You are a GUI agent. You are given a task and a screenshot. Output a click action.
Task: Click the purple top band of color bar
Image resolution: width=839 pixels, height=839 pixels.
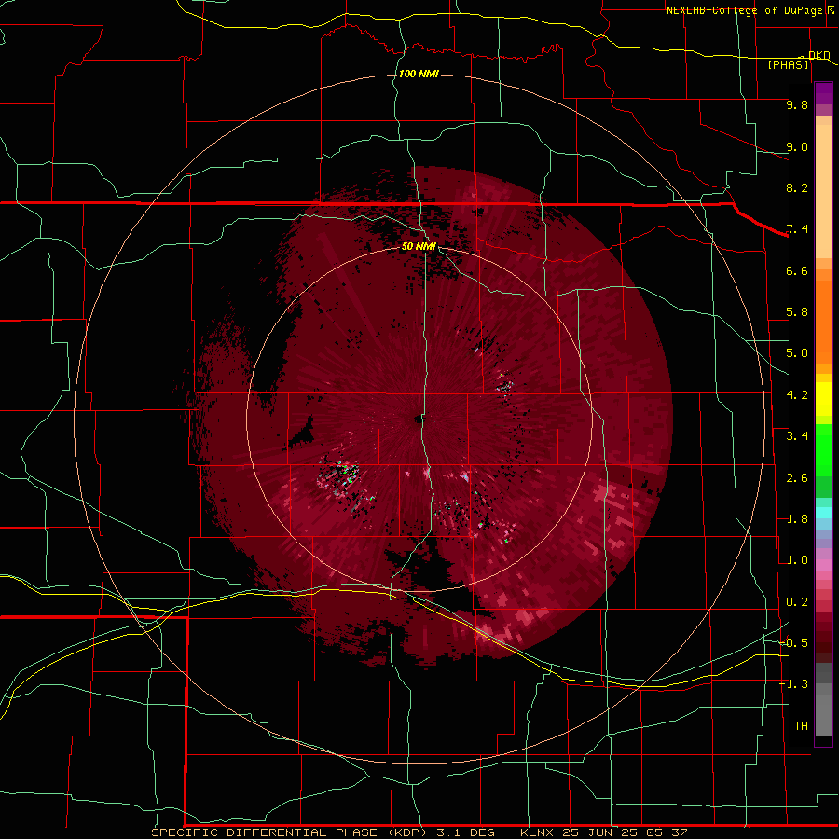pyautogui.click(x=823, y=93)
